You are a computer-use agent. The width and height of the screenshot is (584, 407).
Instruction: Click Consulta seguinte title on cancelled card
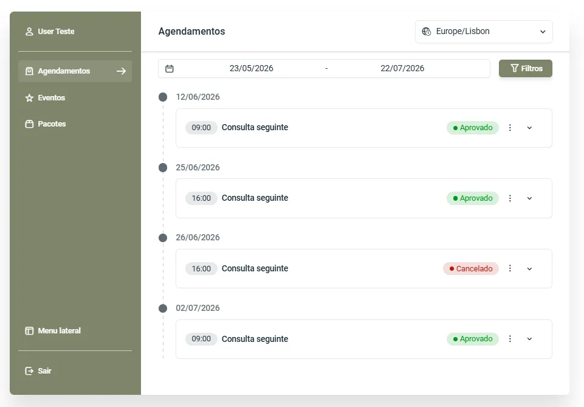[x=255, y=268]
